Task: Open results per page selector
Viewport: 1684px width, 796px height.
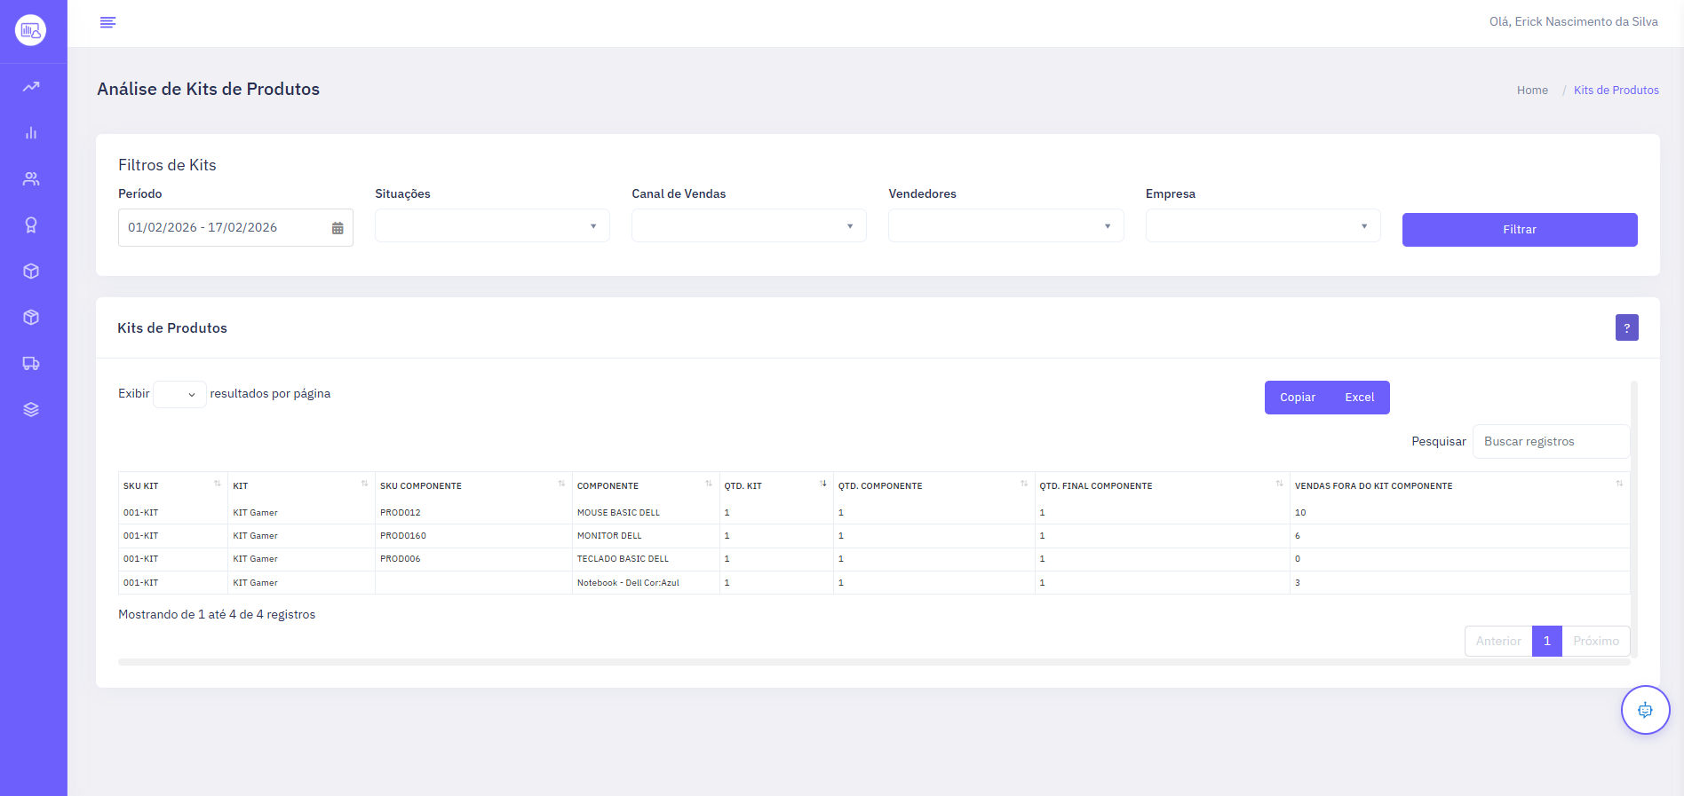Action: pos(179,394)
